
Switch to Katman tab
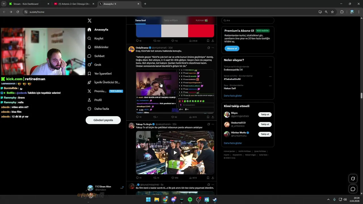click(202, 20)
